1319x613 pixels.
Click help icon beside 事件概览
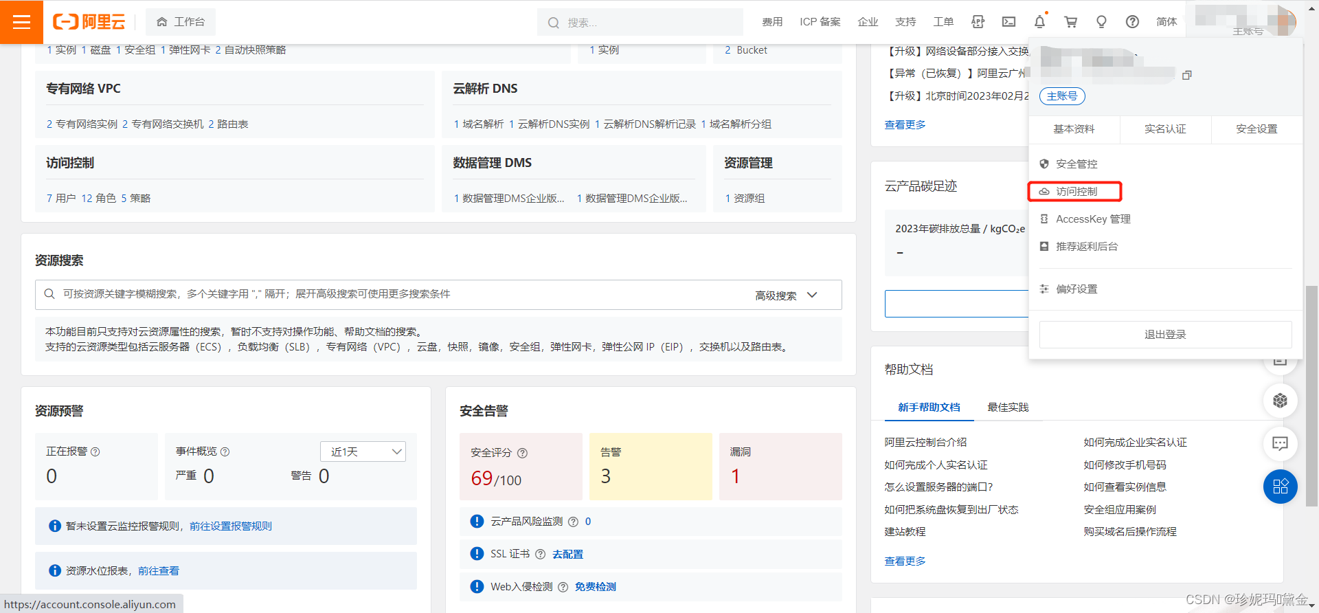(x=225, y=452)
